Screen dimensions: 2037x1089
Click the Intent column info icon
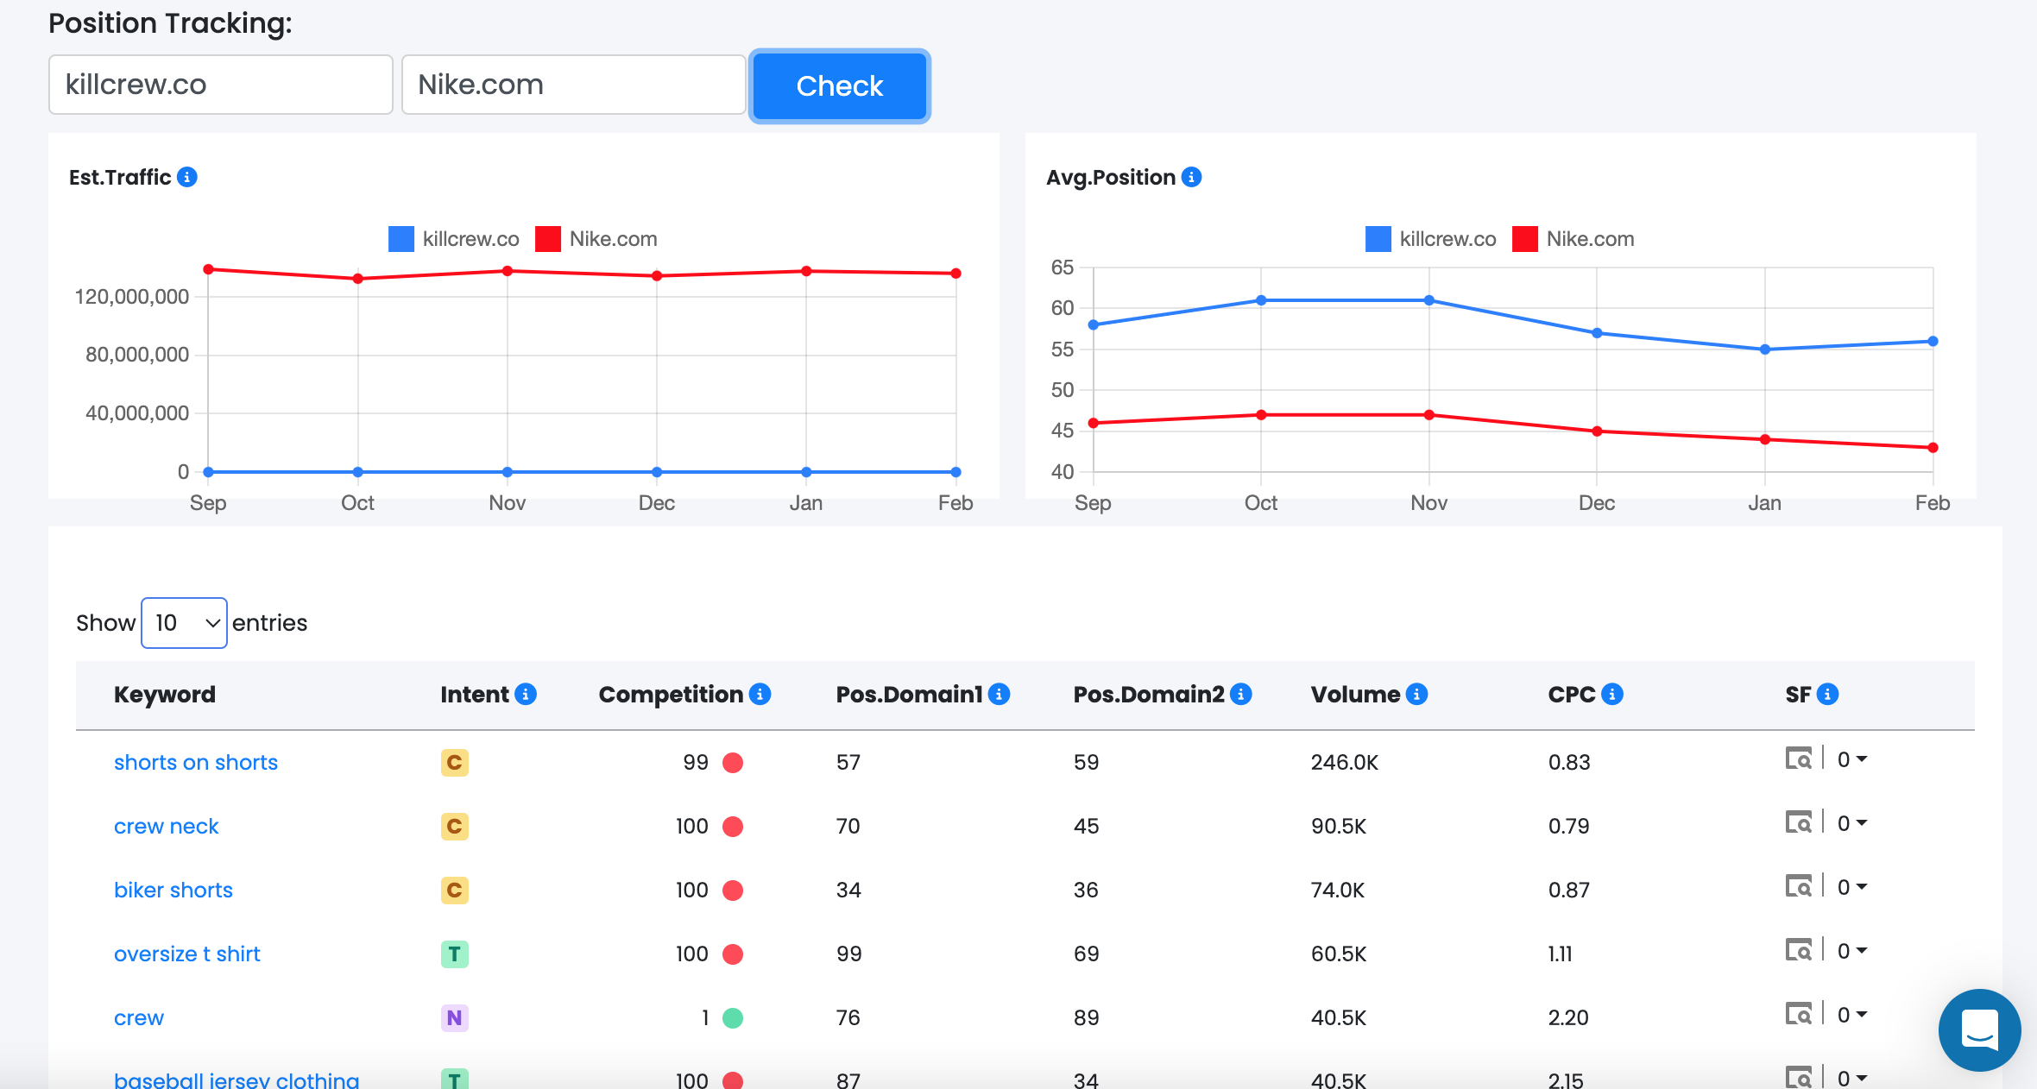[x=526, y=694]
